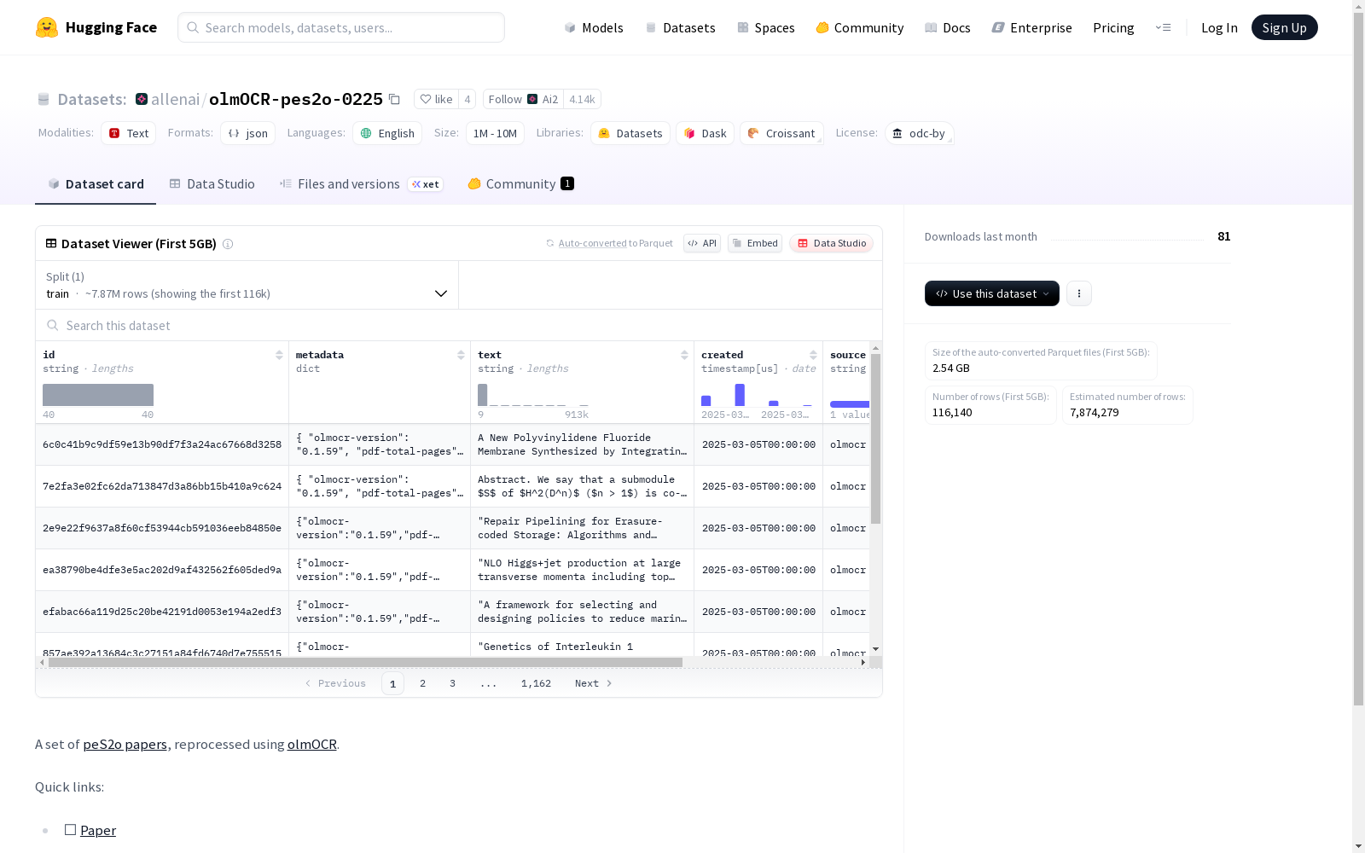Screen dimensions: 1365x853
Task: Click the Log In link
Action: (x=1219, y=27)
